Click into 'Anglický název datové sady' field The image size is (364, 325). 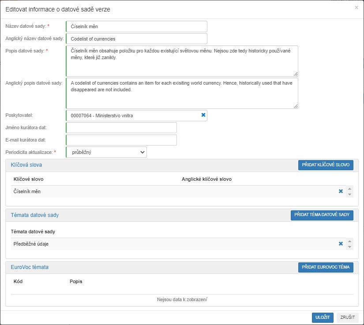[x=136, y=39]
